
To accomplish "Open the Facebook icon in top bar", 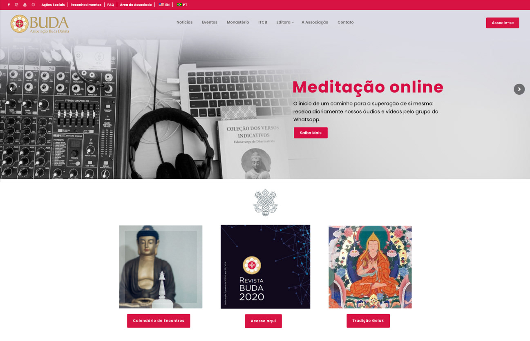I will pyautogui.click(x=9, y=5).
